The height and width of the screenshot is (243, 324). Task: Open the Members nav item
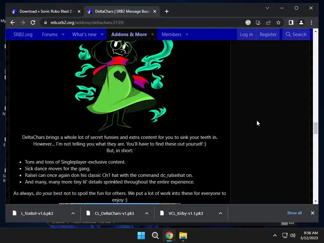coord(171,34)
